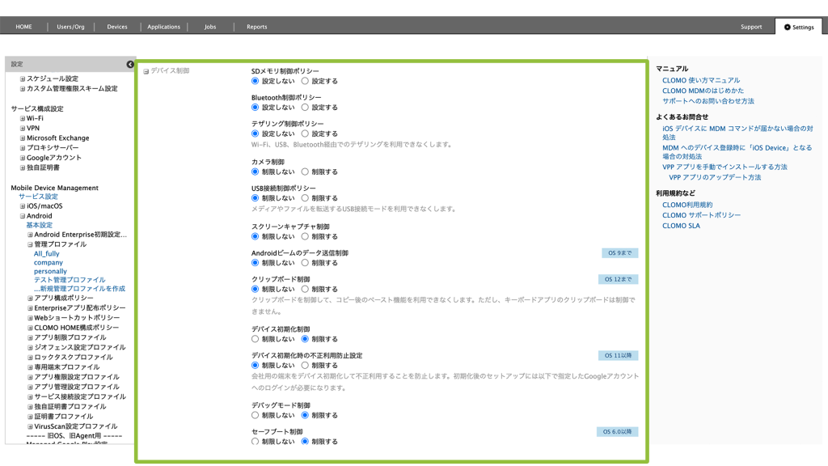The width and height of the screenshot is (828, 466).
Task: Collapse the Android tree node
Action: tap(23, 216)
